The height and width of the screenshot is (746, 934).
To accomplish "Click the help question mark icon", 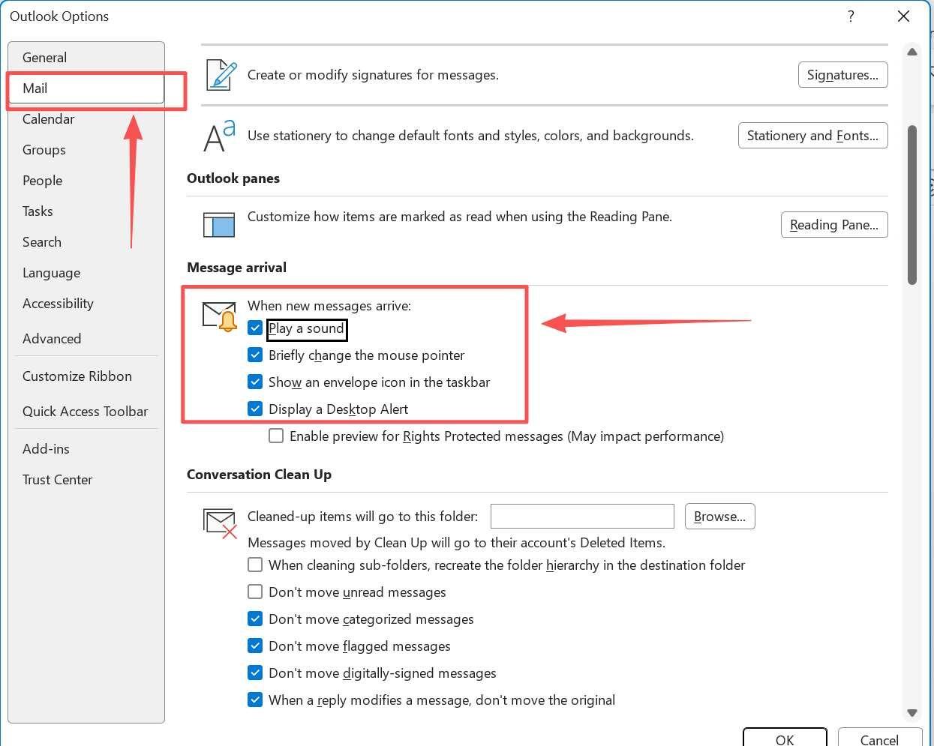I will (851, 16).
